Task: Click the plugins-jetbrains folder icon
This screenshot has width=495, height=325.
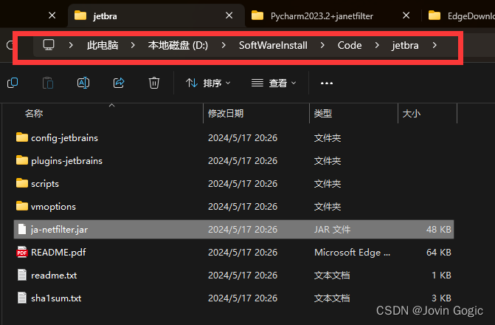Action: (22, 160)
